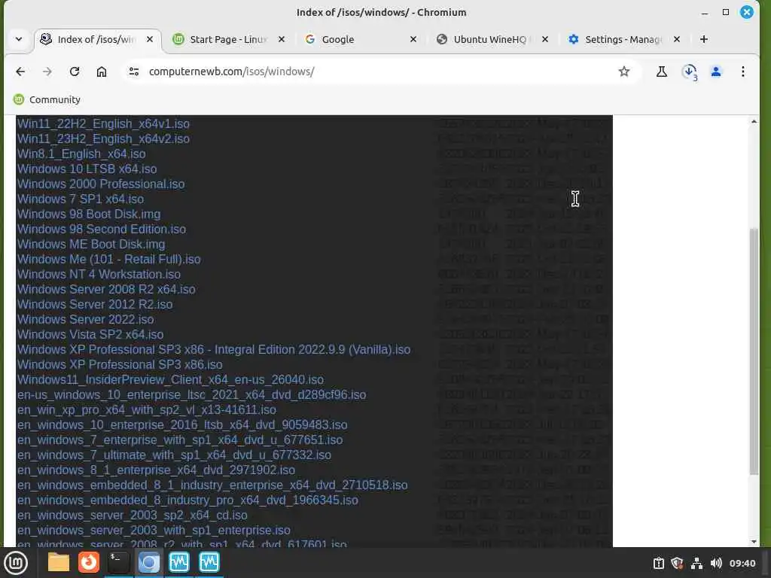Open a new tab with plus button
The width and height of the screenshot is (771, 578).
pyautogui.click(x=704, y=39)
